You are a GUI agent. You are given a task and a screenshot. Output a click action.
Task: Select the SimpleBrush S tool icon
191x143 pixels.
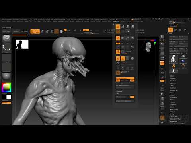pos(173,66)
